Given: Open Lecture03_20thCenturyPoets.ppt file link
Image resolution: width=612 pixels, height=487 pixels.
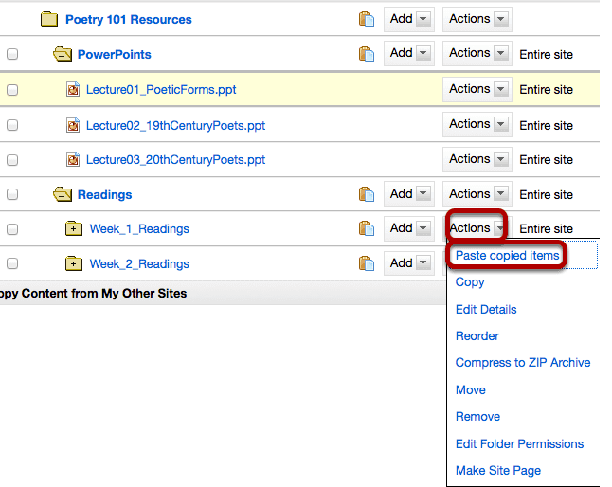Looking at the screenshot, I should tap(175, 159).
